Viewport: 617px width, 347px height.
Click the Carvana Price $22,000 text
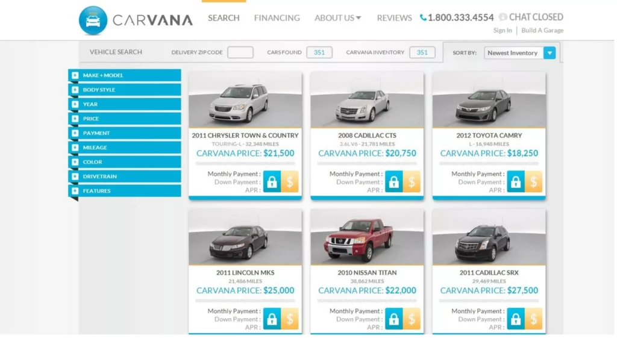[367, 291]
